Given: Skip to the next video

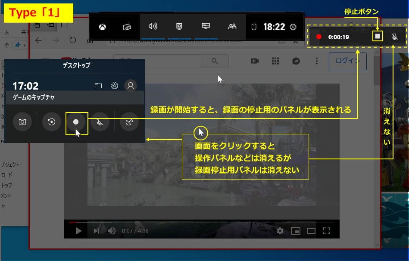Looking at the screenshot, I should pyautogui.click(x=97, y=231).
